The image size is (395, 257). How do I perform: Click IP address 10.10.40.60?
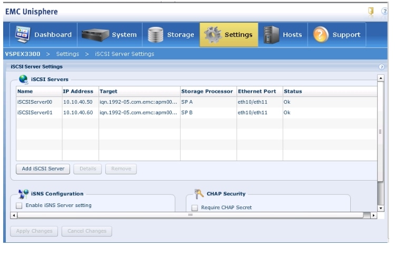pos(78,113)
